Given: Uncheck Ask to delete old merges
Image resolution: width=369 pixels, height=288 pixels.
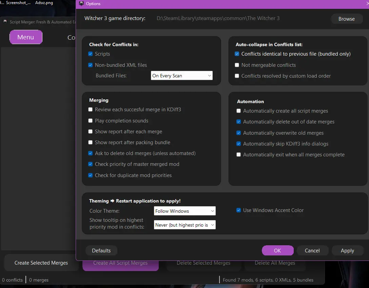Looking at the screenshot, I should [x=90, y=153].
